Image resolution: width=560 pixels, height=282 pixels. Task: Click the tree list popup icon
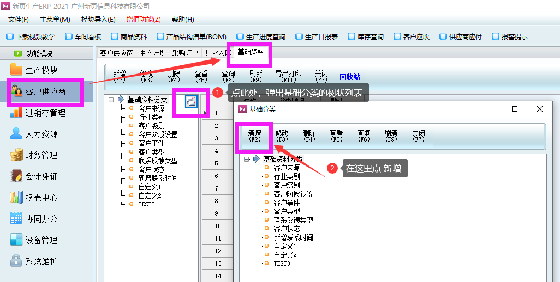point(190,101)
